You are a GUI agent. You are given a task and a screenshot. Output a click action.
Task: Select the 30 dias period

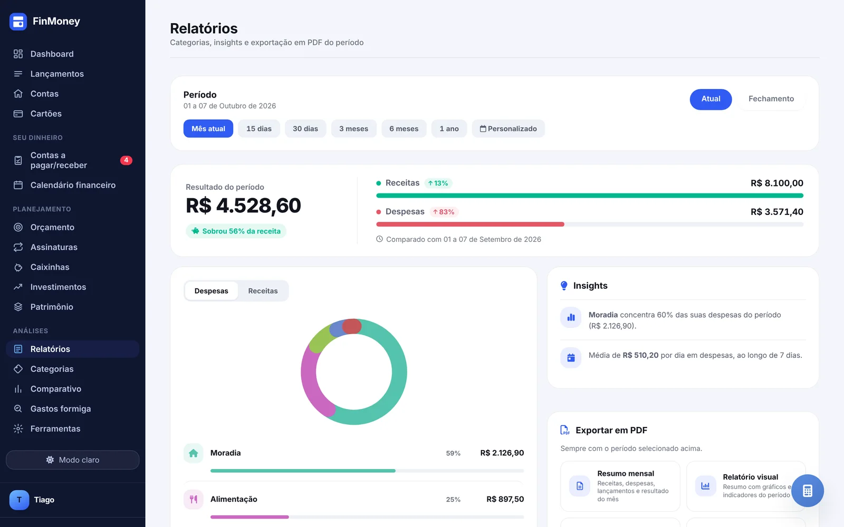click(305, 129)
